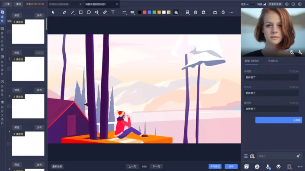This screenshot has height=171, width=305.
Task: Pick the red color swatch
Action: [x=144, y=12]
